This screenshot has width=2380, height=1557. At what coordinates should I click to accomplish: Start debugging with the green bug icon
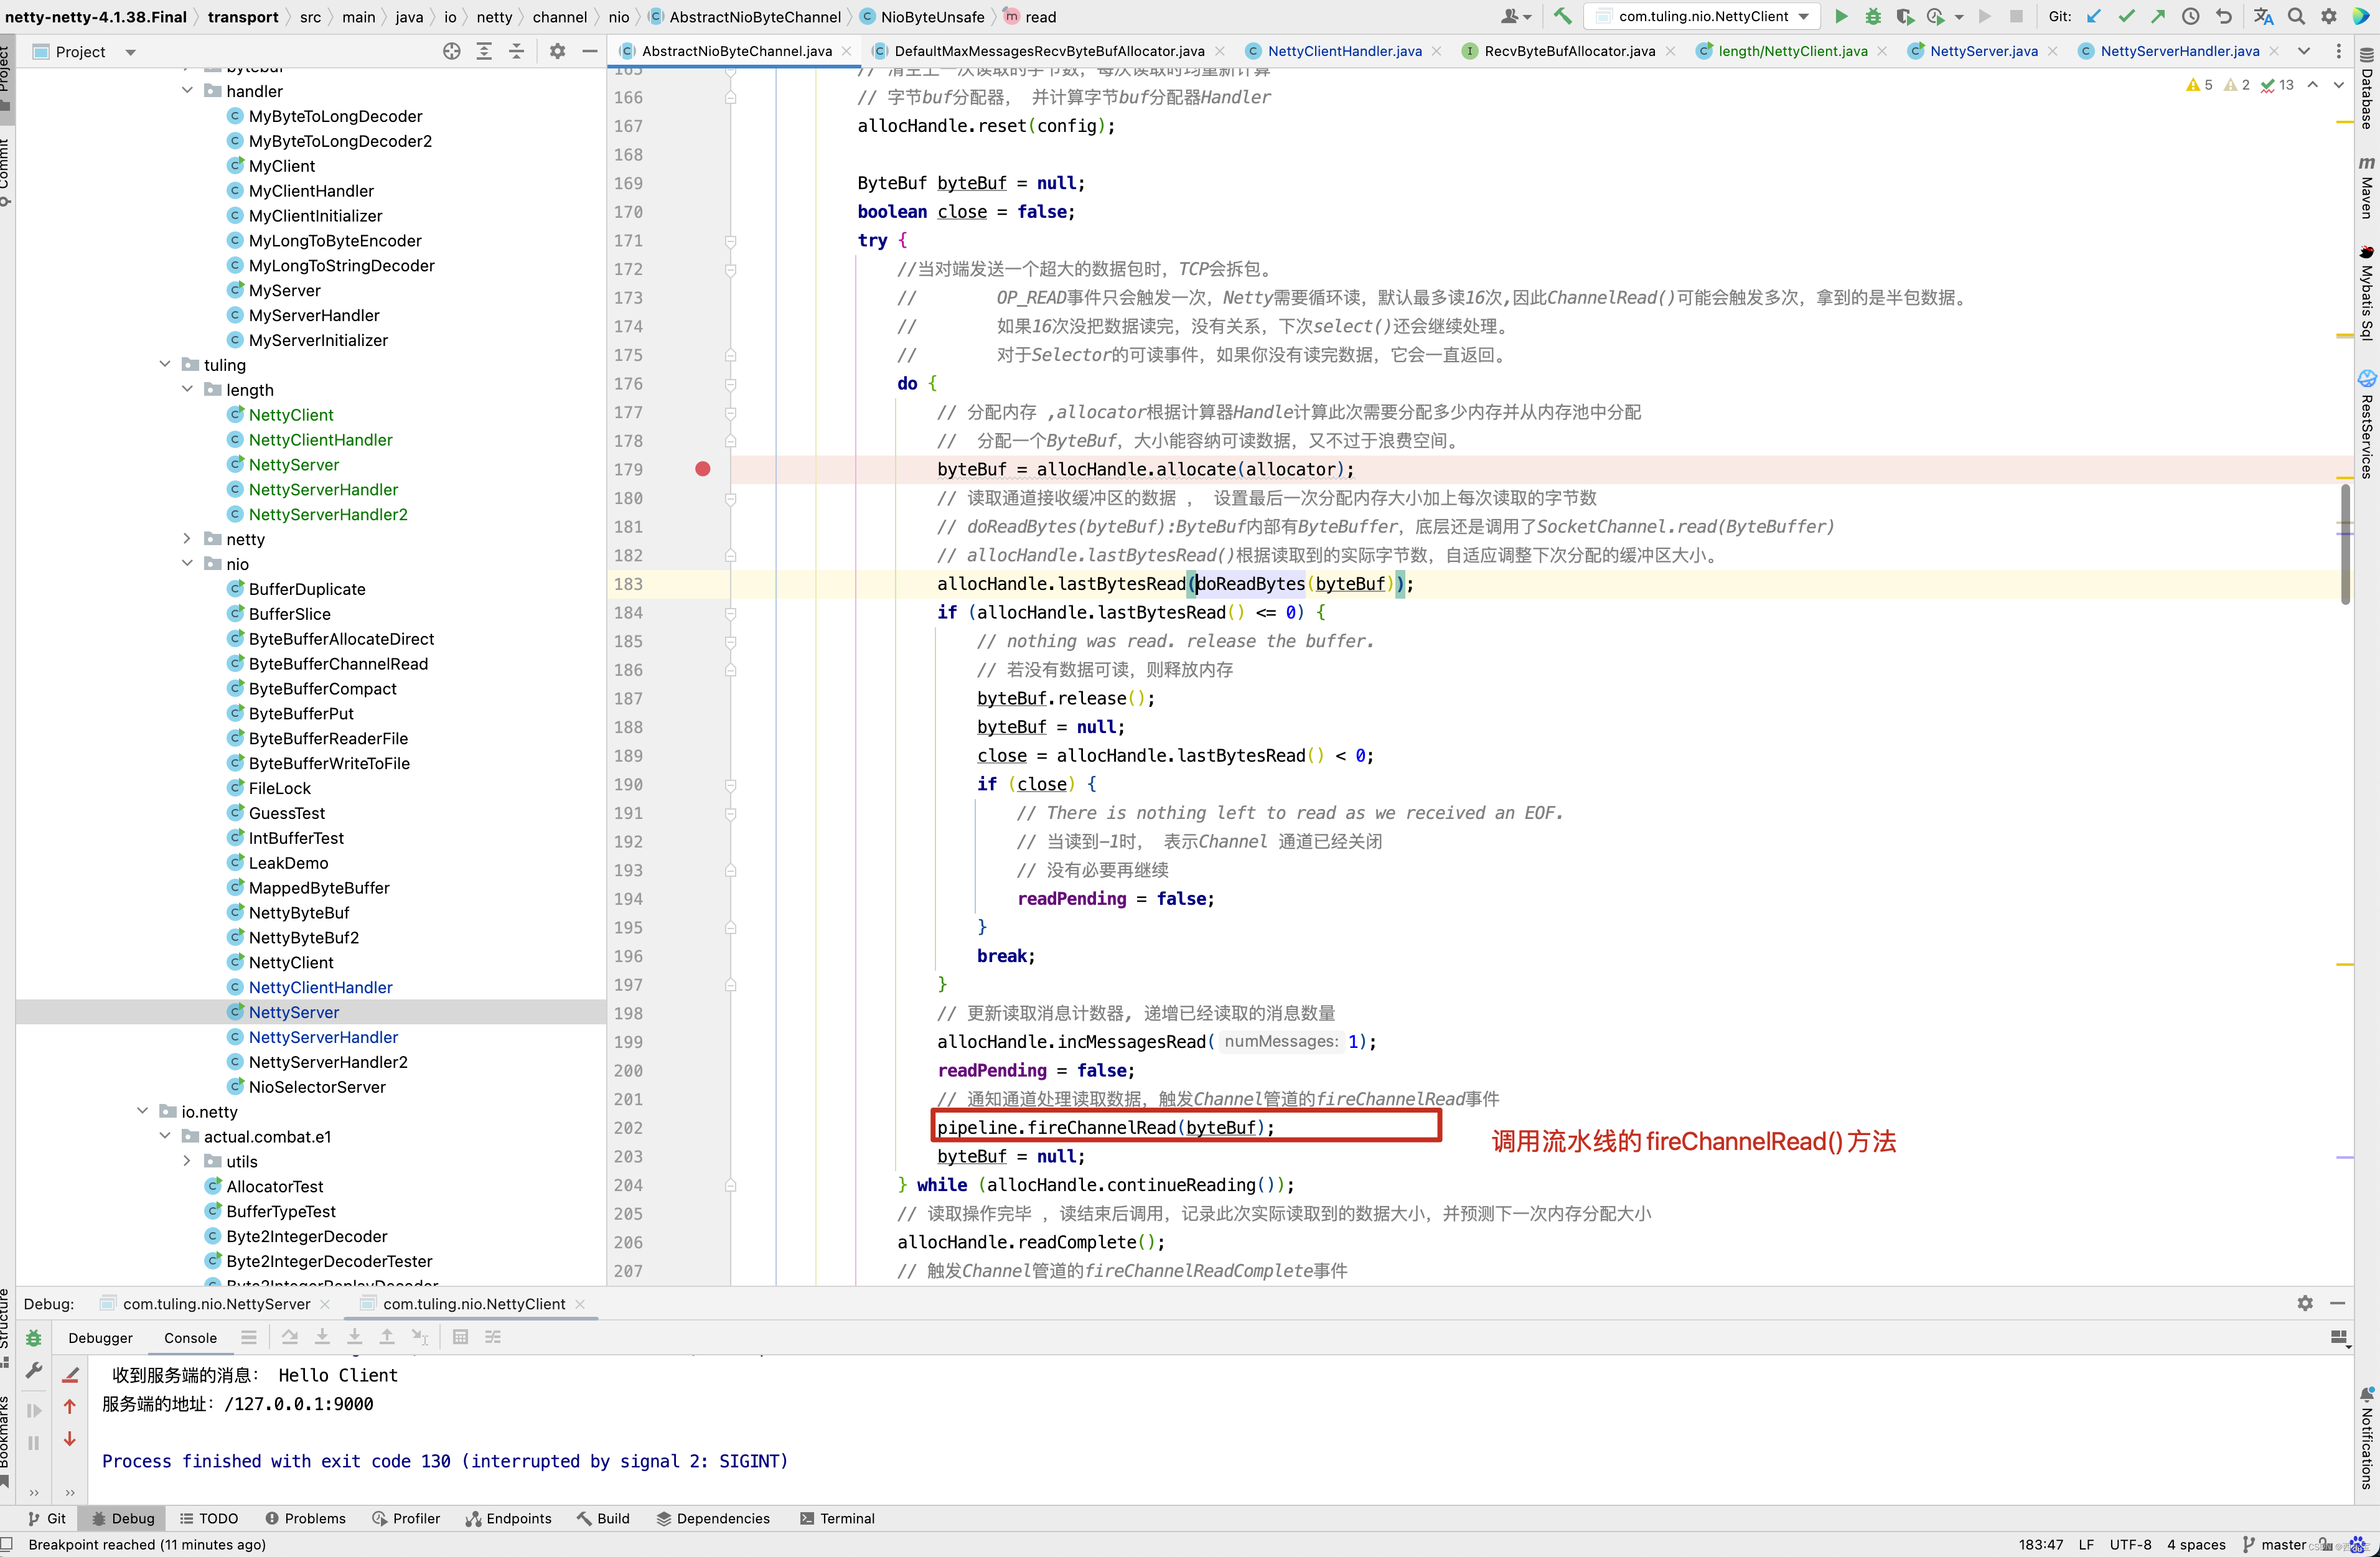coord(1873,16)
